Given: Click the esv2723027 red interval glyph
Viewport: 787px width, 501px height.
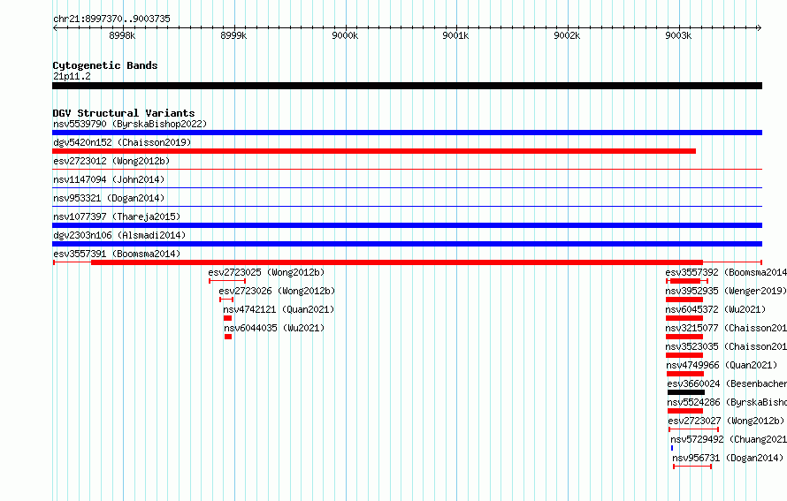Looking at the screenshot, I should click(x=693, y=429).
